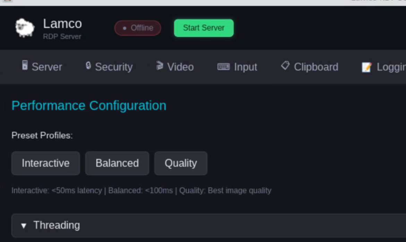This screenshot has width=406, height=242.
Task: Collapse the Threading section via its triangle
Action: (x=24, y=226)
